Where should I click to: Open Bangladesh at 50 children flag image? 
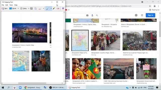tap(87, 69)
